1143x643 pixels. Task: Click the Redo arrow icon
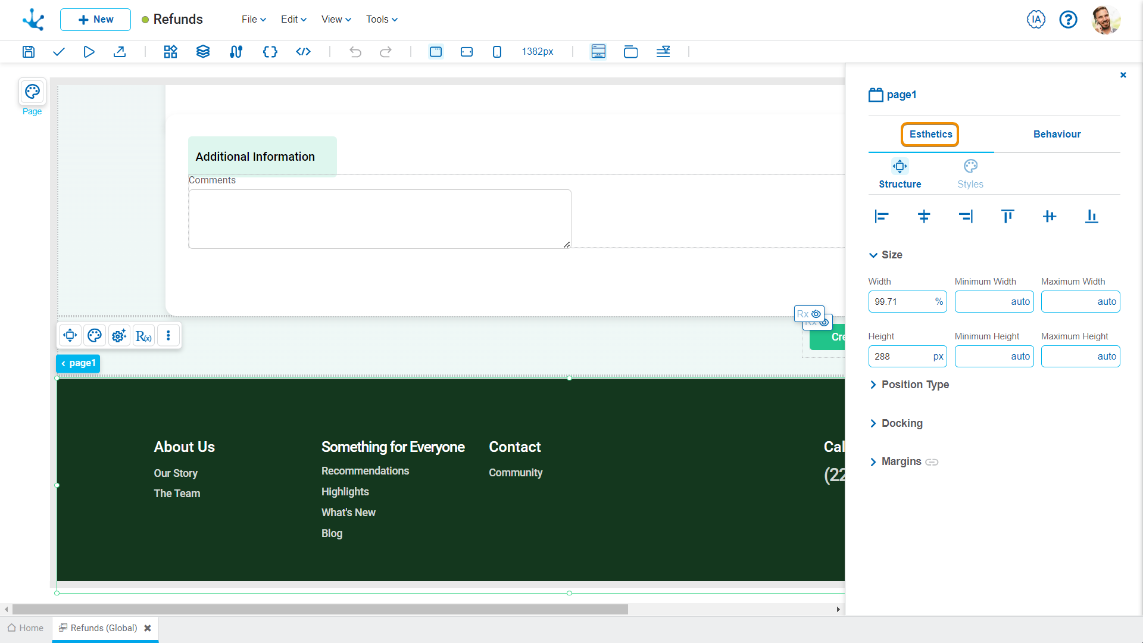(x=385, y=52)
